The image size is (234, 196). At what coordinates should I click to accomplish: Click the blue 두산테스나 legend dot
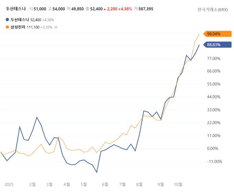(x=8, y=20)
